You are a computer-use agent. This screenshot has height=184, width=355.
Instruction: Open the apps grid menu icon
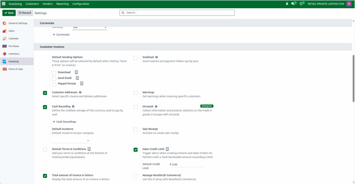pyautogui.click(x=3, y=3)
